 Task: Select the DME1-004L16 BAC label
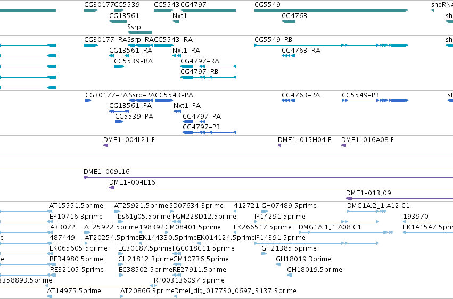click(x=133, y=182)
